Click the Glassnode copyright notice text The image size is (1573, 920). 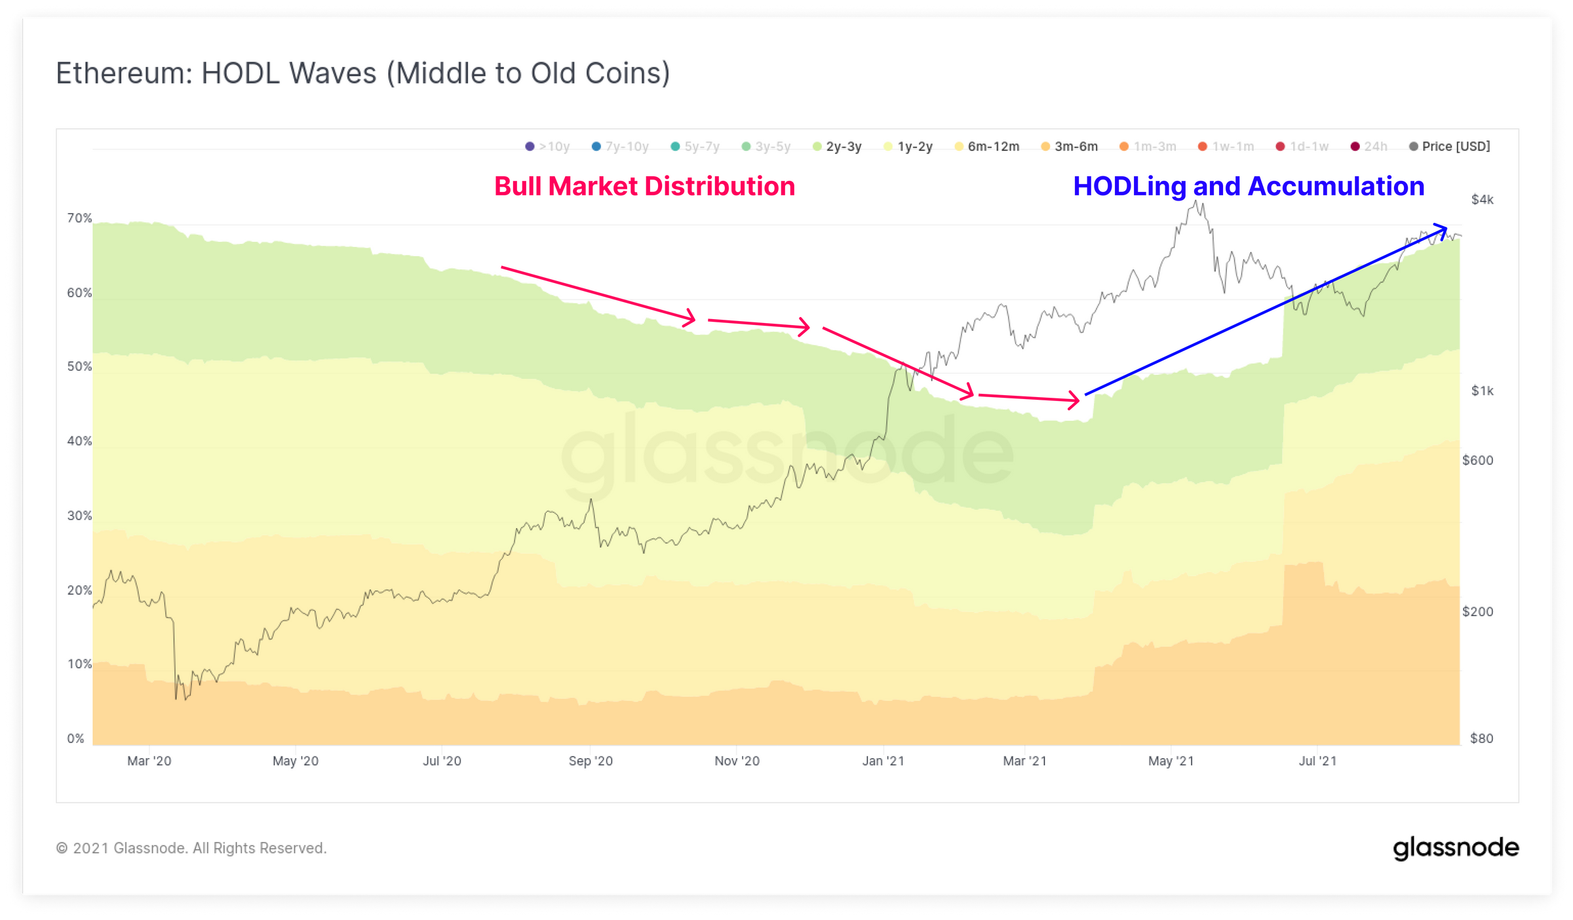click(191, 849)
